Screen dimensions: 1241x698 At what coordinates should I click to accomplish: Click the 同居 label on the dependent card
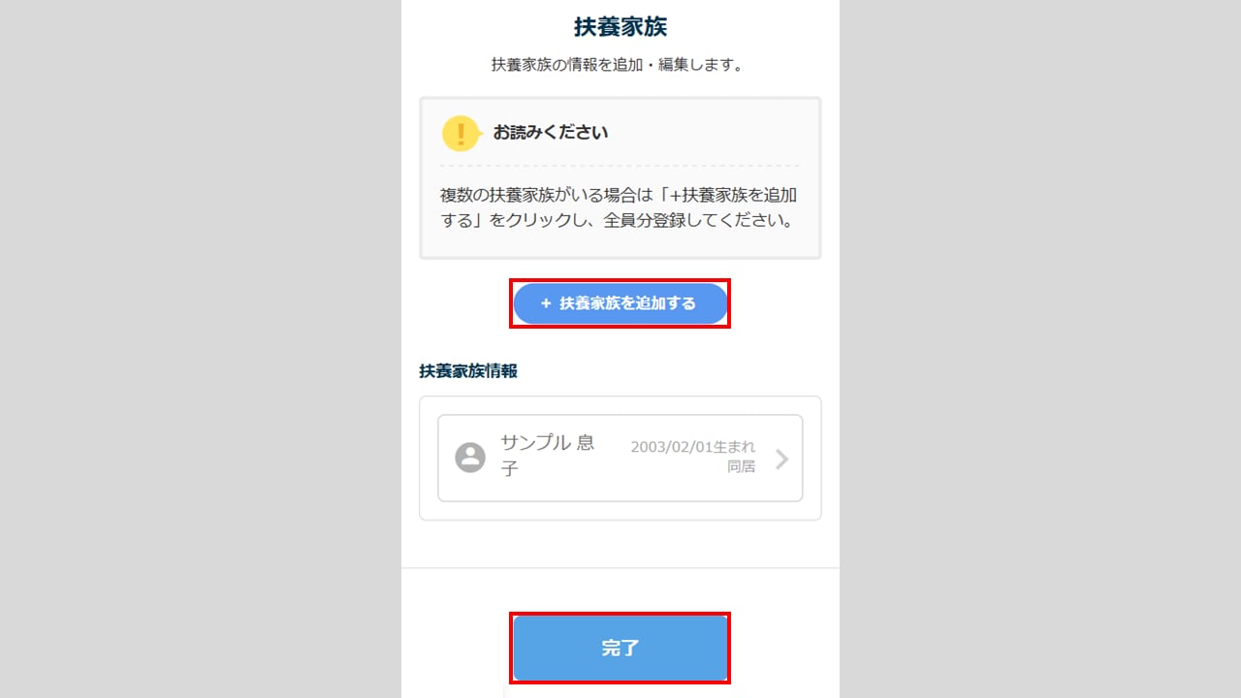742,466
